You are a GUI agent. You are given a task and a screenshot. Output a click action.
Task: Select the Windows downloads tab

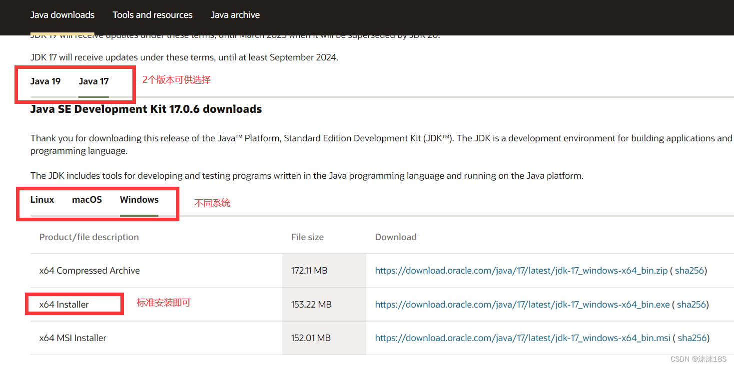point(139,200)
